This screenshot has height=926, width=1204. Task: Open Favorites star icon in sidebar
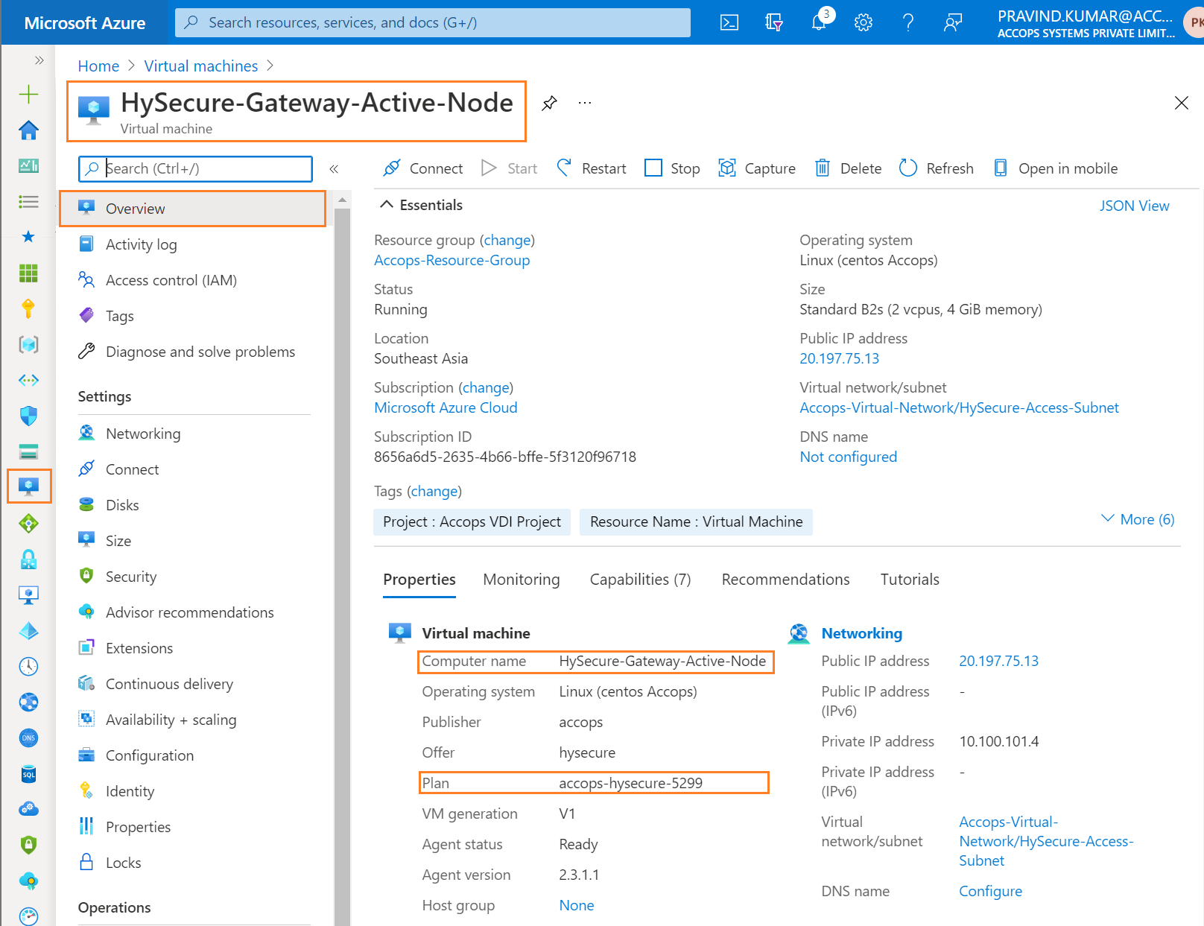click(28, 237)
